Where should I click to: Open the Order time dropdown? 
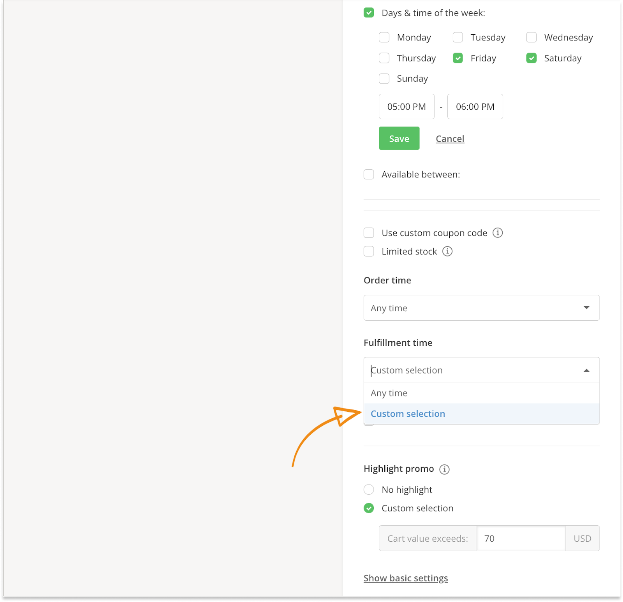click(x=481, y=308)
